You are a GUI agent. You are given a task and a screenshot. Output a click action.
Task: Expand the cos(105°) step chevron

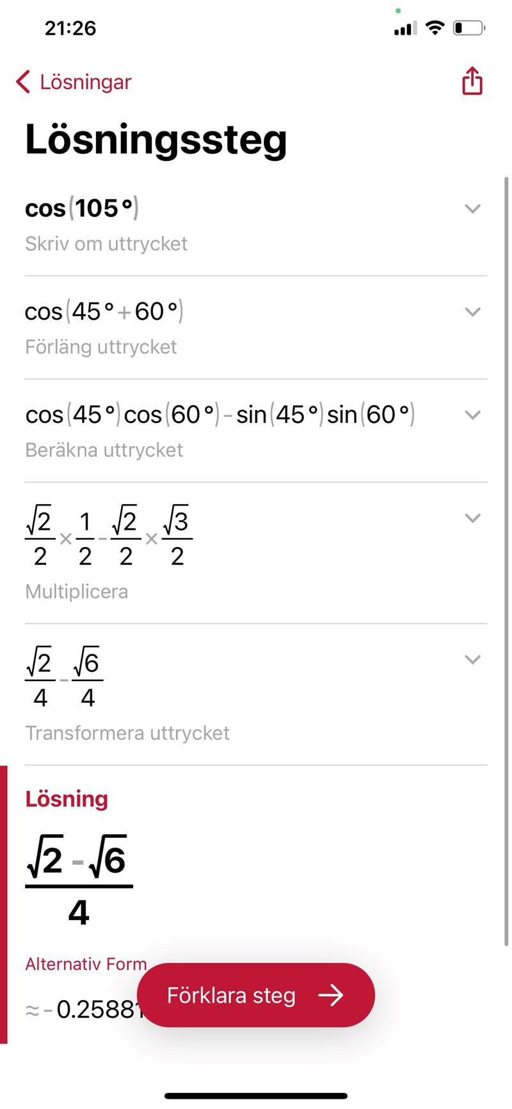pyautogui.click(x=472, y=209)
